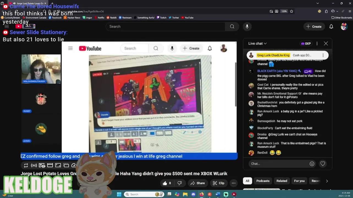
Task: Click BLACK EARTH chat username
Action: (x=277, y=71)
